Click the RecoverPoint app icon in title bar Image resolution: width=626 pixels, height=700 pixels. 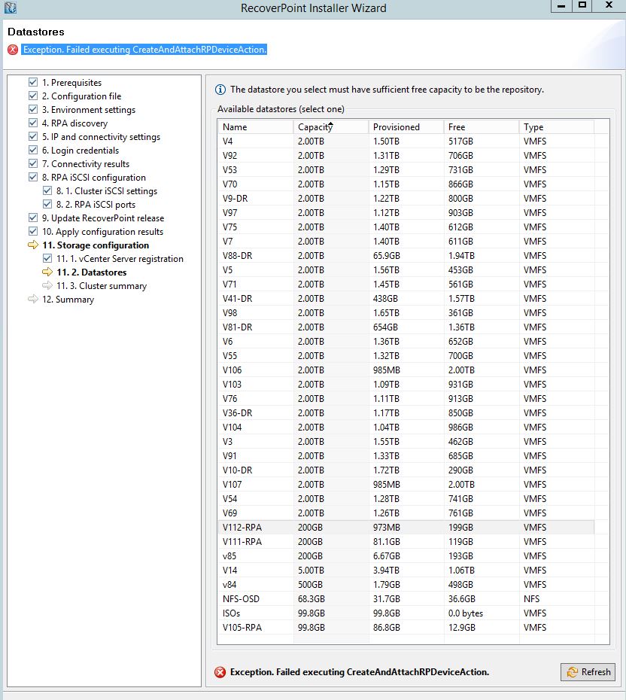11,7
